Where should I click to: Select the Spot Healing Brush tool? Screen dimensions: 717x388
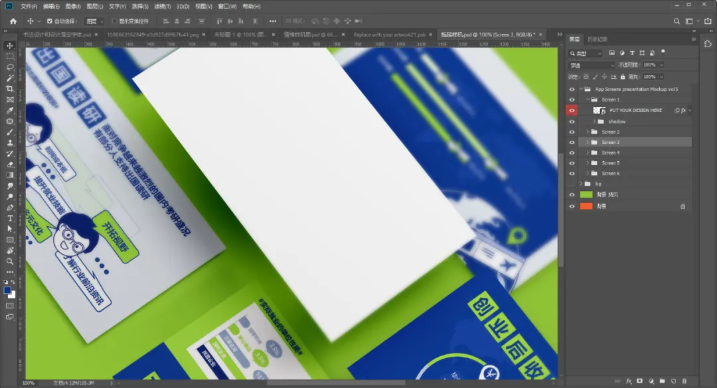[9, 121]
